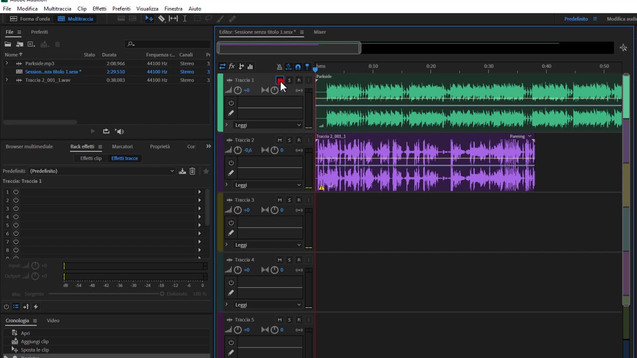
Task: Select the Time Selection cursor tool
Action: pyautogui.click(x=185, y=19)
